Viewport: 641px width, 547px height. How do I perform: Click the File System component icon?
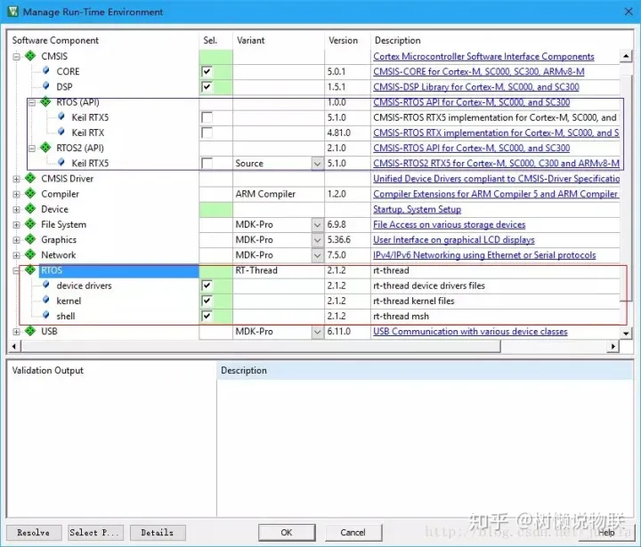point(30,224)
